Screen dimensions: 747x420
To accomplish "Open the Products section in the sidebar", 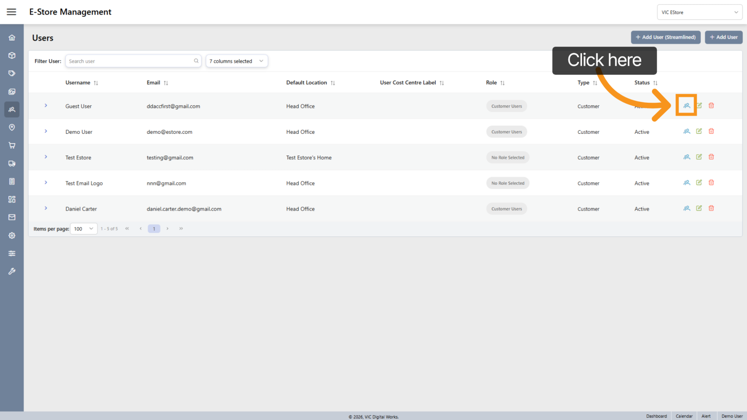I will tap(12, 55).
